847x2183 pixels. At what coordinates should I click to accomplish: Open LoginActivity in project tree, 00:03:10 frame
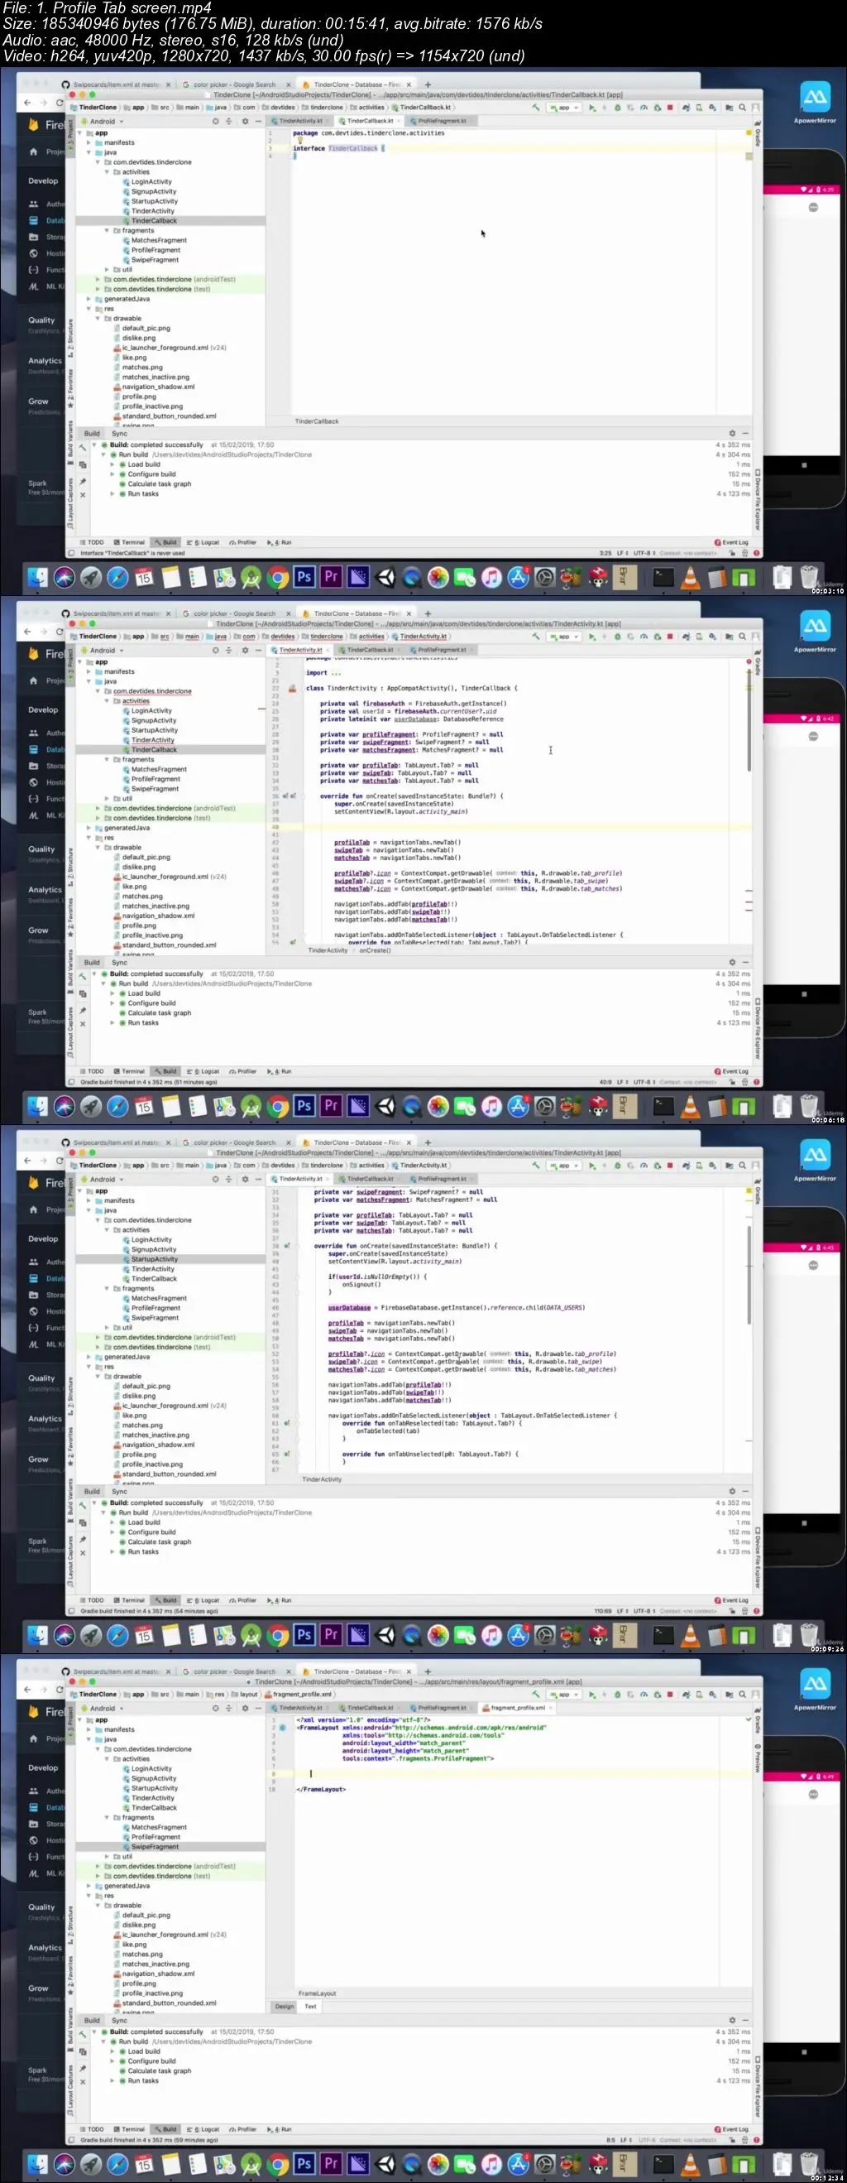(151, 181)
